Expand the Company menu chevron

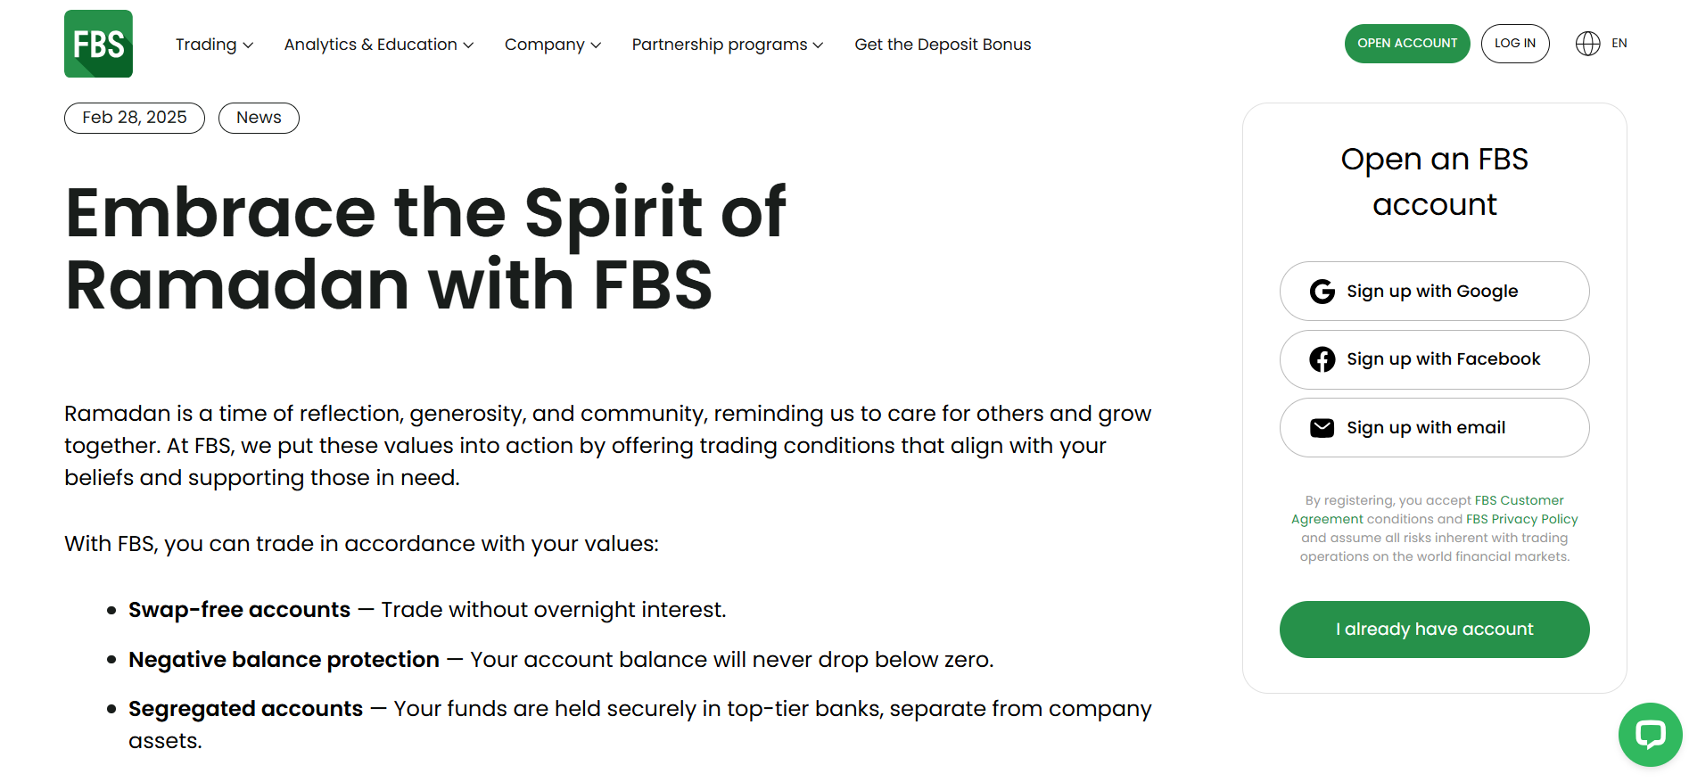[x=596, y=45]
